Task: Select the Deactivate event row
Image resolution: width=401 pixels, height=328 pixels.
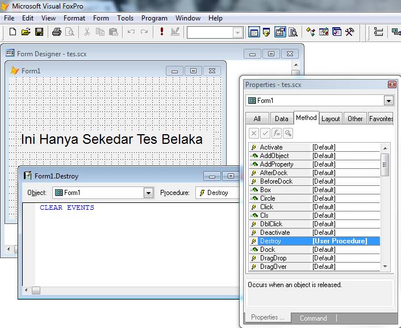Action: click(315, 232)
